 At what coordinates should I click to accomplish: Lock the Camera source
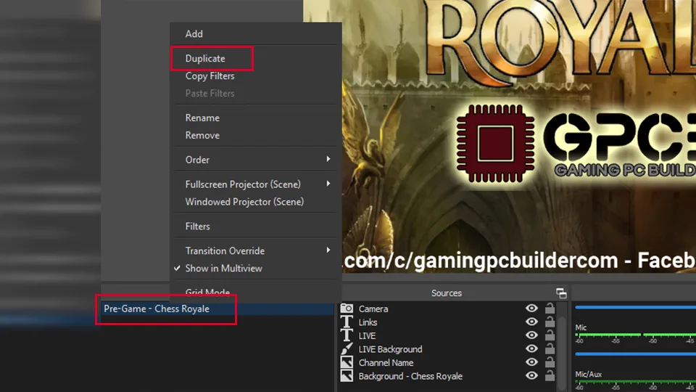click(x=550, y=308)
